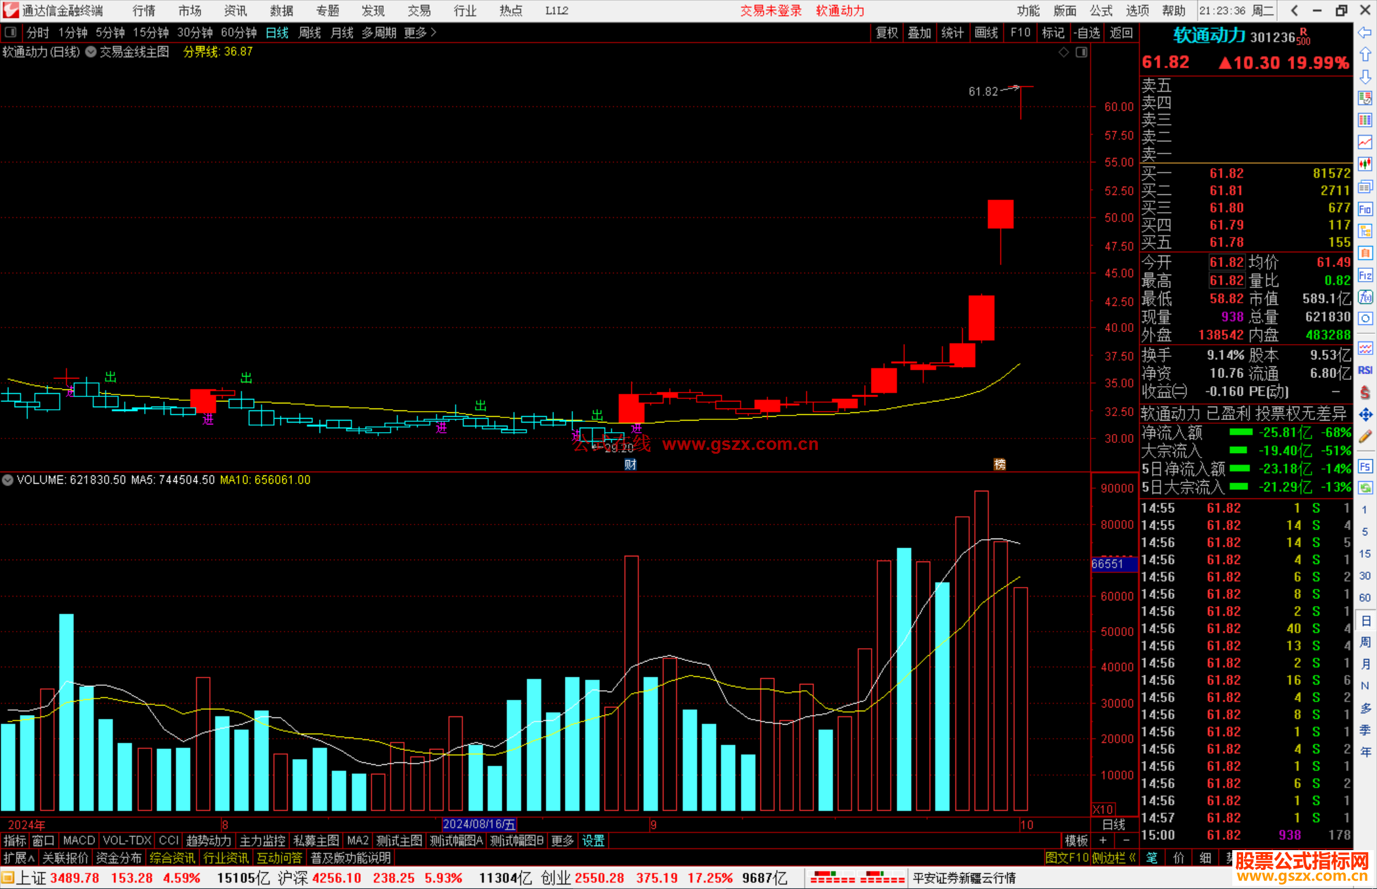Click the diamond icon at chart top-right
This screenshot has height=889, width=1377.
1063,52
